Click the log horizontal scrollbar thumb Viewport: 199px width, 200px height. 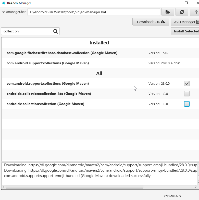click(x=74, y=187)
